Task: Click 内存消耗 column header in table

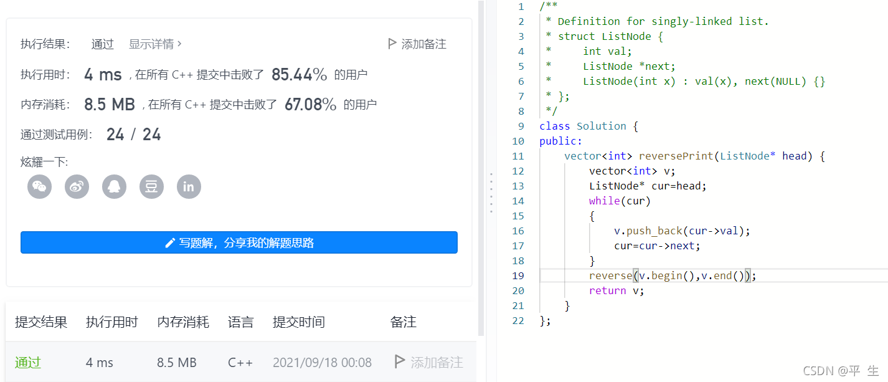Action: tap(183, 322)
